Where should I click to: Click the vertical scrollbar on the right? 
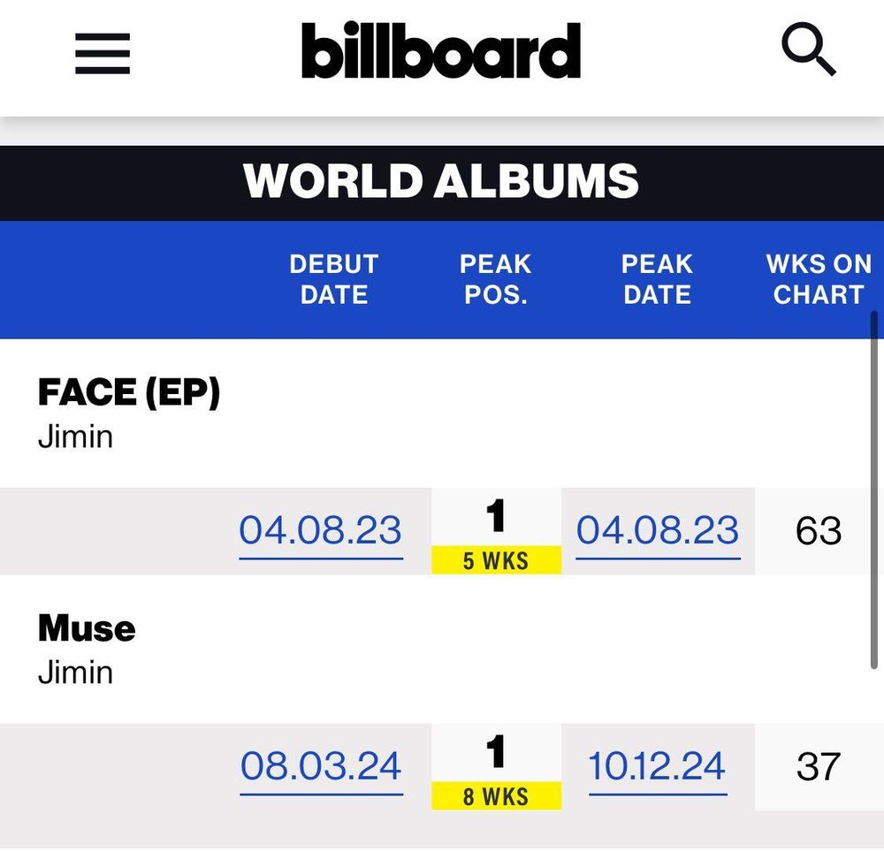874,490
